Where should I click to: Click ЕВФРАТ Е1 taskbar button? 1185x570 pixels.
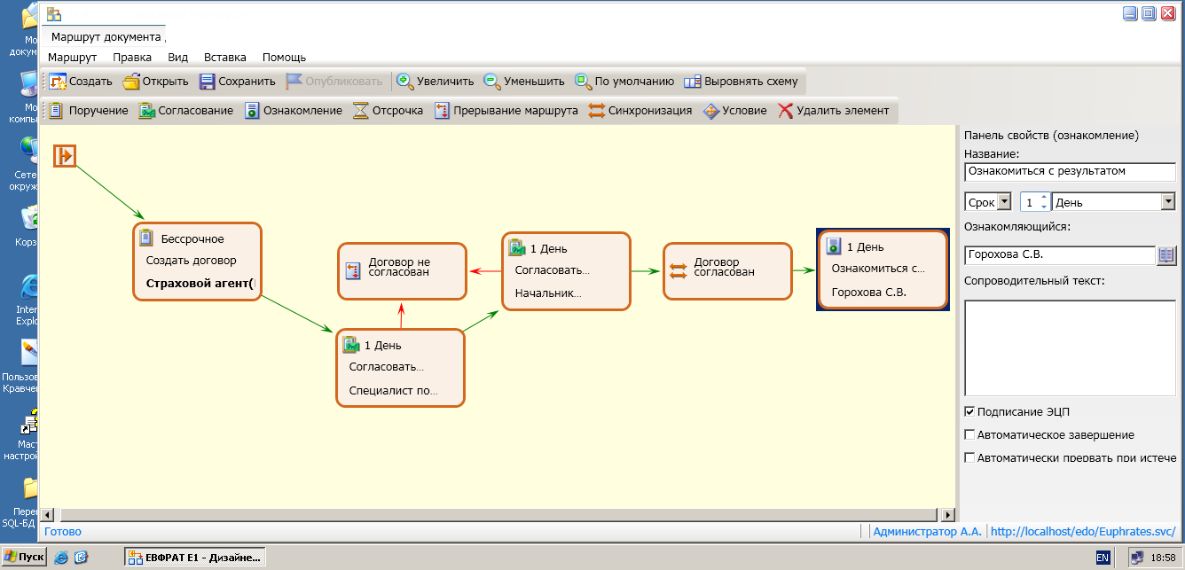coord(195,558)
